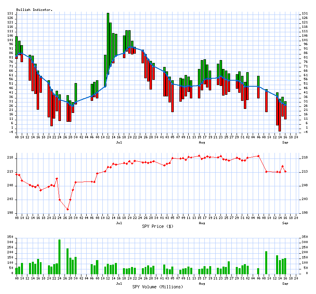Click the -4 value on bullish chart's right axis

304,131
